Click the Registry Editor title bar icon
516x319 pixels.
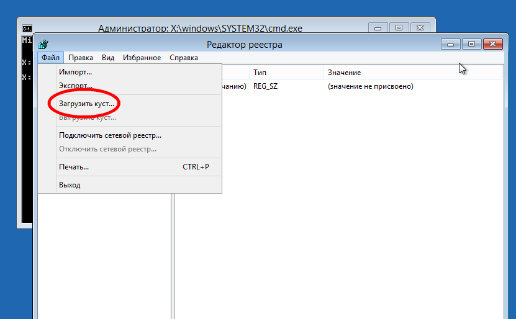pyautogui.click(x=43, y=44)
